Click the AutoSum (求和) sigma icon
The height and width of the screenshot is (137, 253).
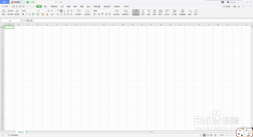(x=143, y=11)
